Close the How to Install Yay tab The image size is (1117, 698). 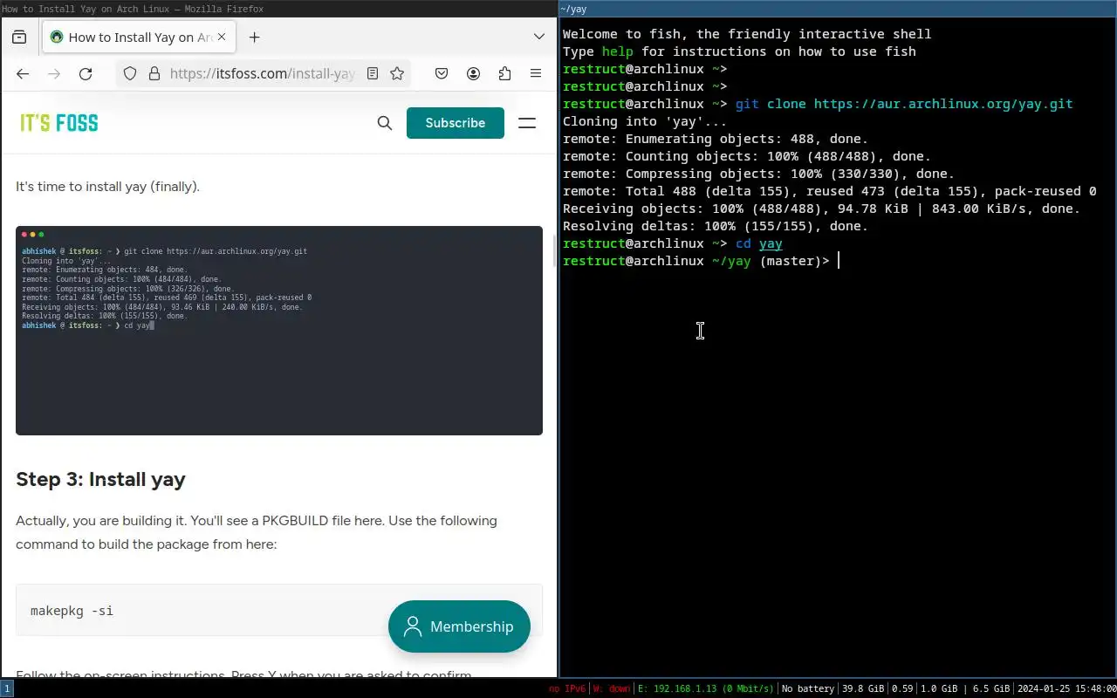click(x=222, y=38)
